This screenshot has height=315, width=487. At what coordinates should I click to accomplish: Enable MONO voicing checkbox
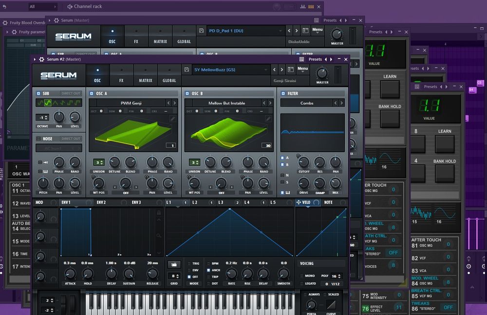(x=301, y=276)
